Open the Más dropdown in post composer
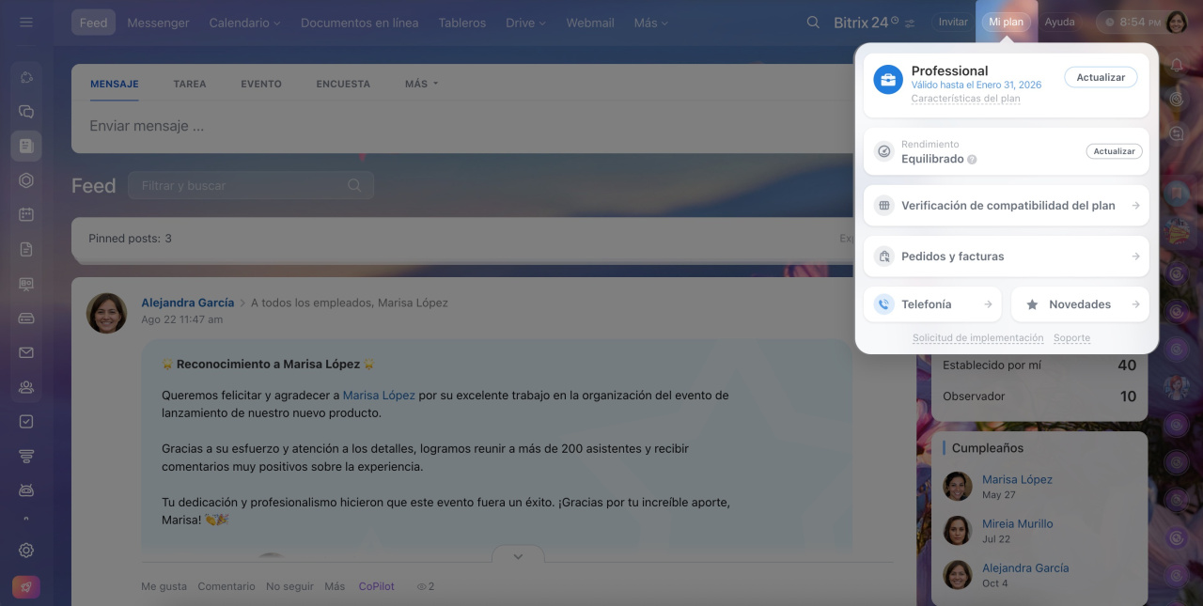This screenshot has width=1203, height=606. [421, 84]
